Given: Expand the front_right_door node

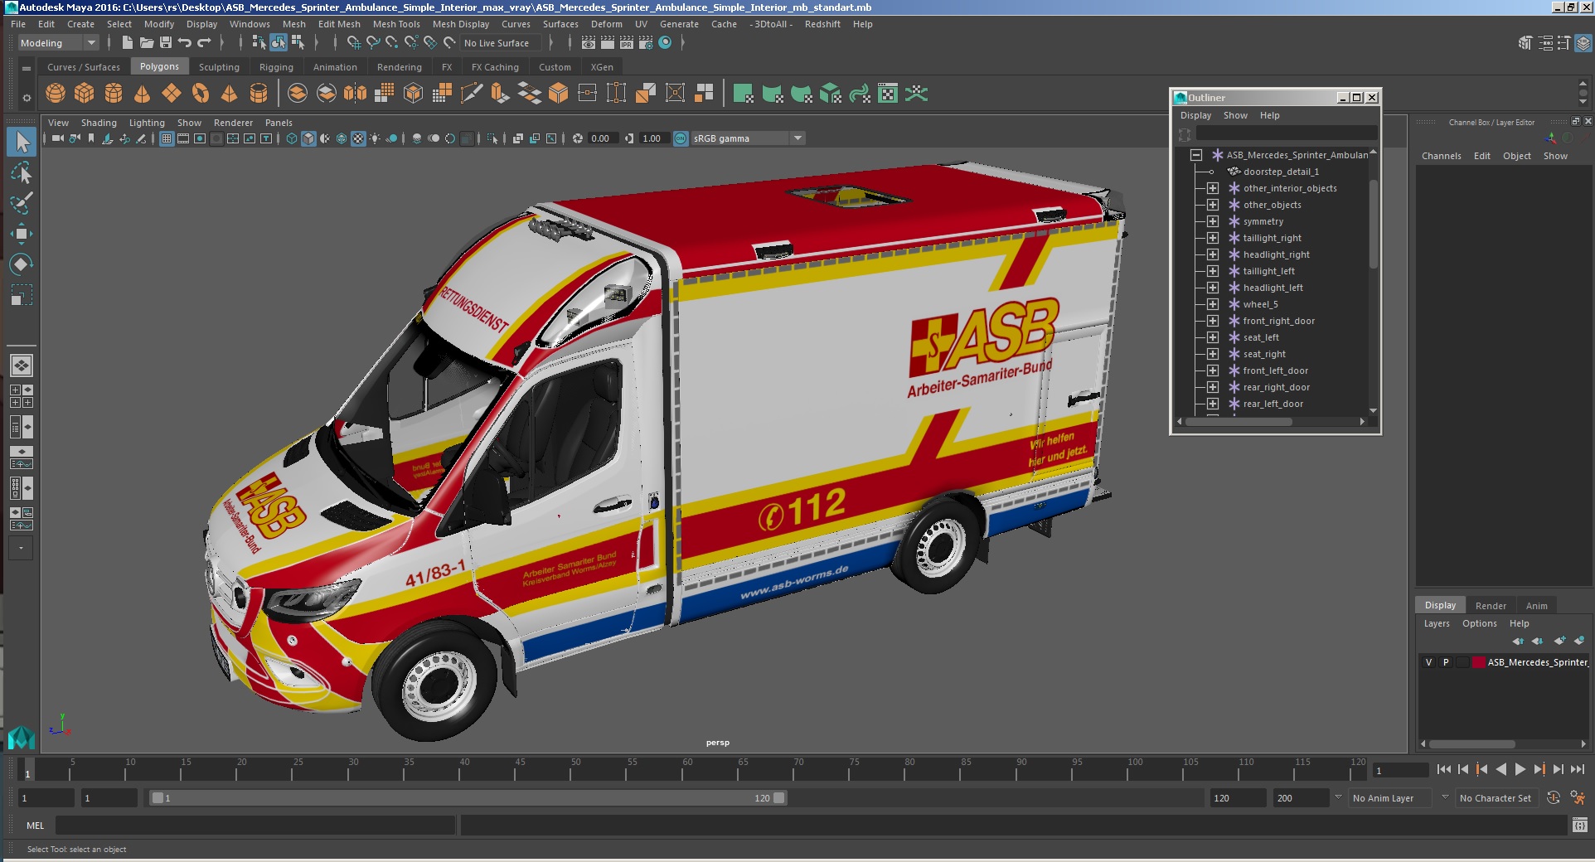Looking at the screenshot, I should [x=1213, y=321].
